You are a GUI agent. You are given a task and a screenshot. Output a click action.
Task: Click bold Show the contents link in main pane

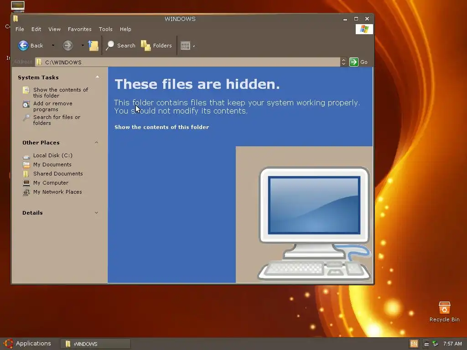tap(162, 127)
